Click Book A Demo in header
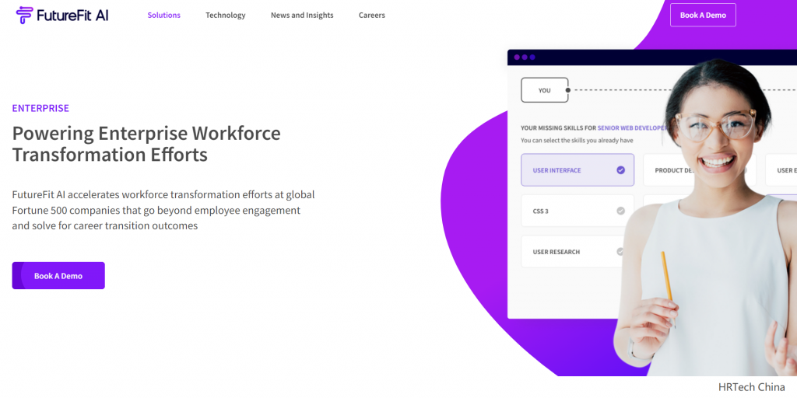This screenshot has height=398, width=797. [x=703, y=16]
